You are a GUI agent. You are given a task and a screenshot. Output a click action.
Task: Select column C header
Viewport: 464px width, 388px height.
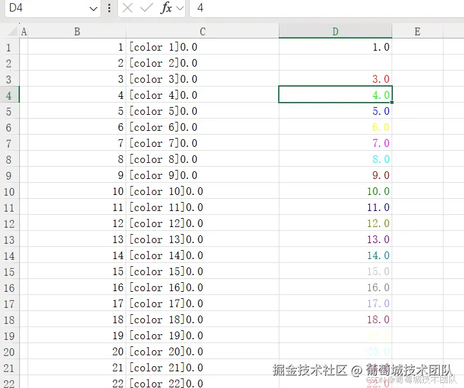(x=203, y=31)
